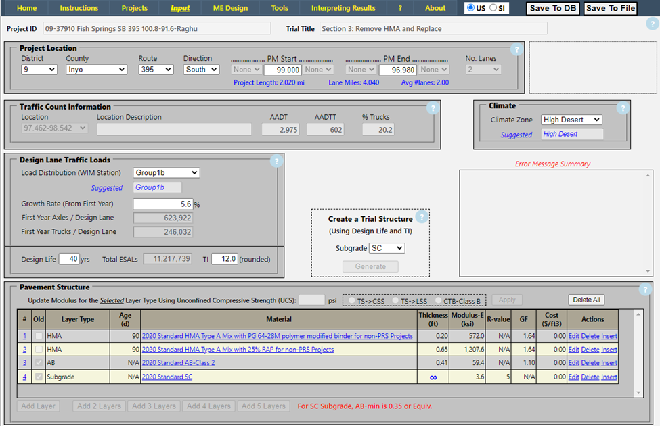Click the Create a Trial Structure help icon
The height and width of the screenshot is (426, 660).
tap(421, 217)
